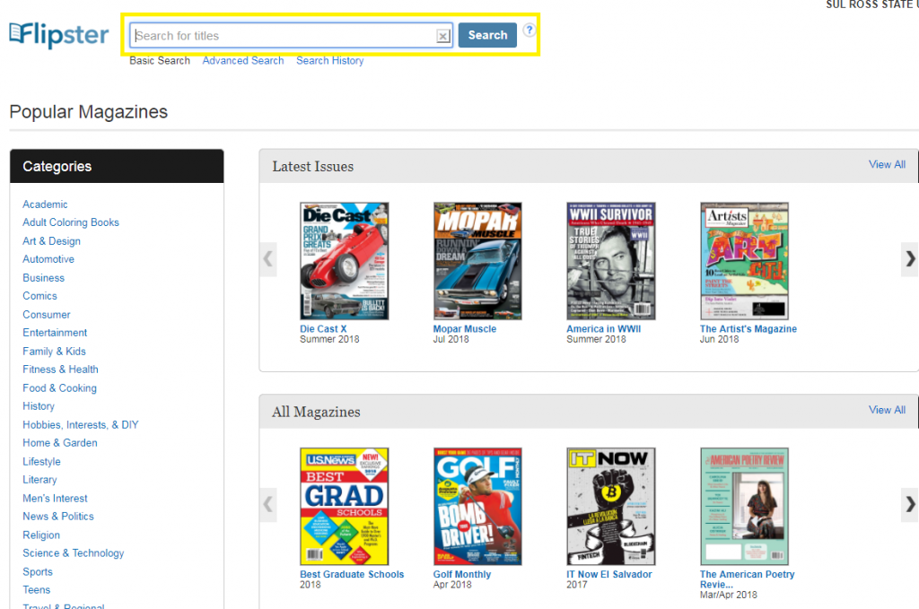Browse the News & Politics category

[58, 517]
